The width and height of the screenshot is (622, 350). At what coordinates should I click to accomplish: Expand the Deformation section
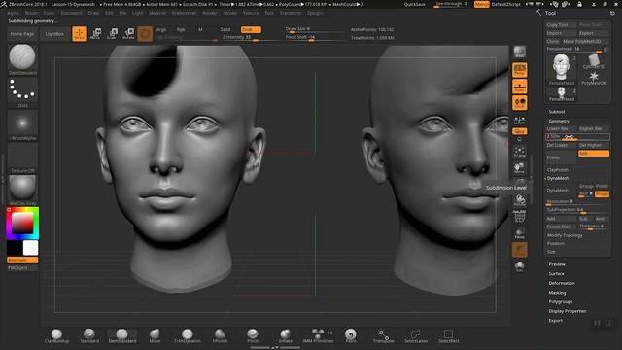(x=562, y=283)
